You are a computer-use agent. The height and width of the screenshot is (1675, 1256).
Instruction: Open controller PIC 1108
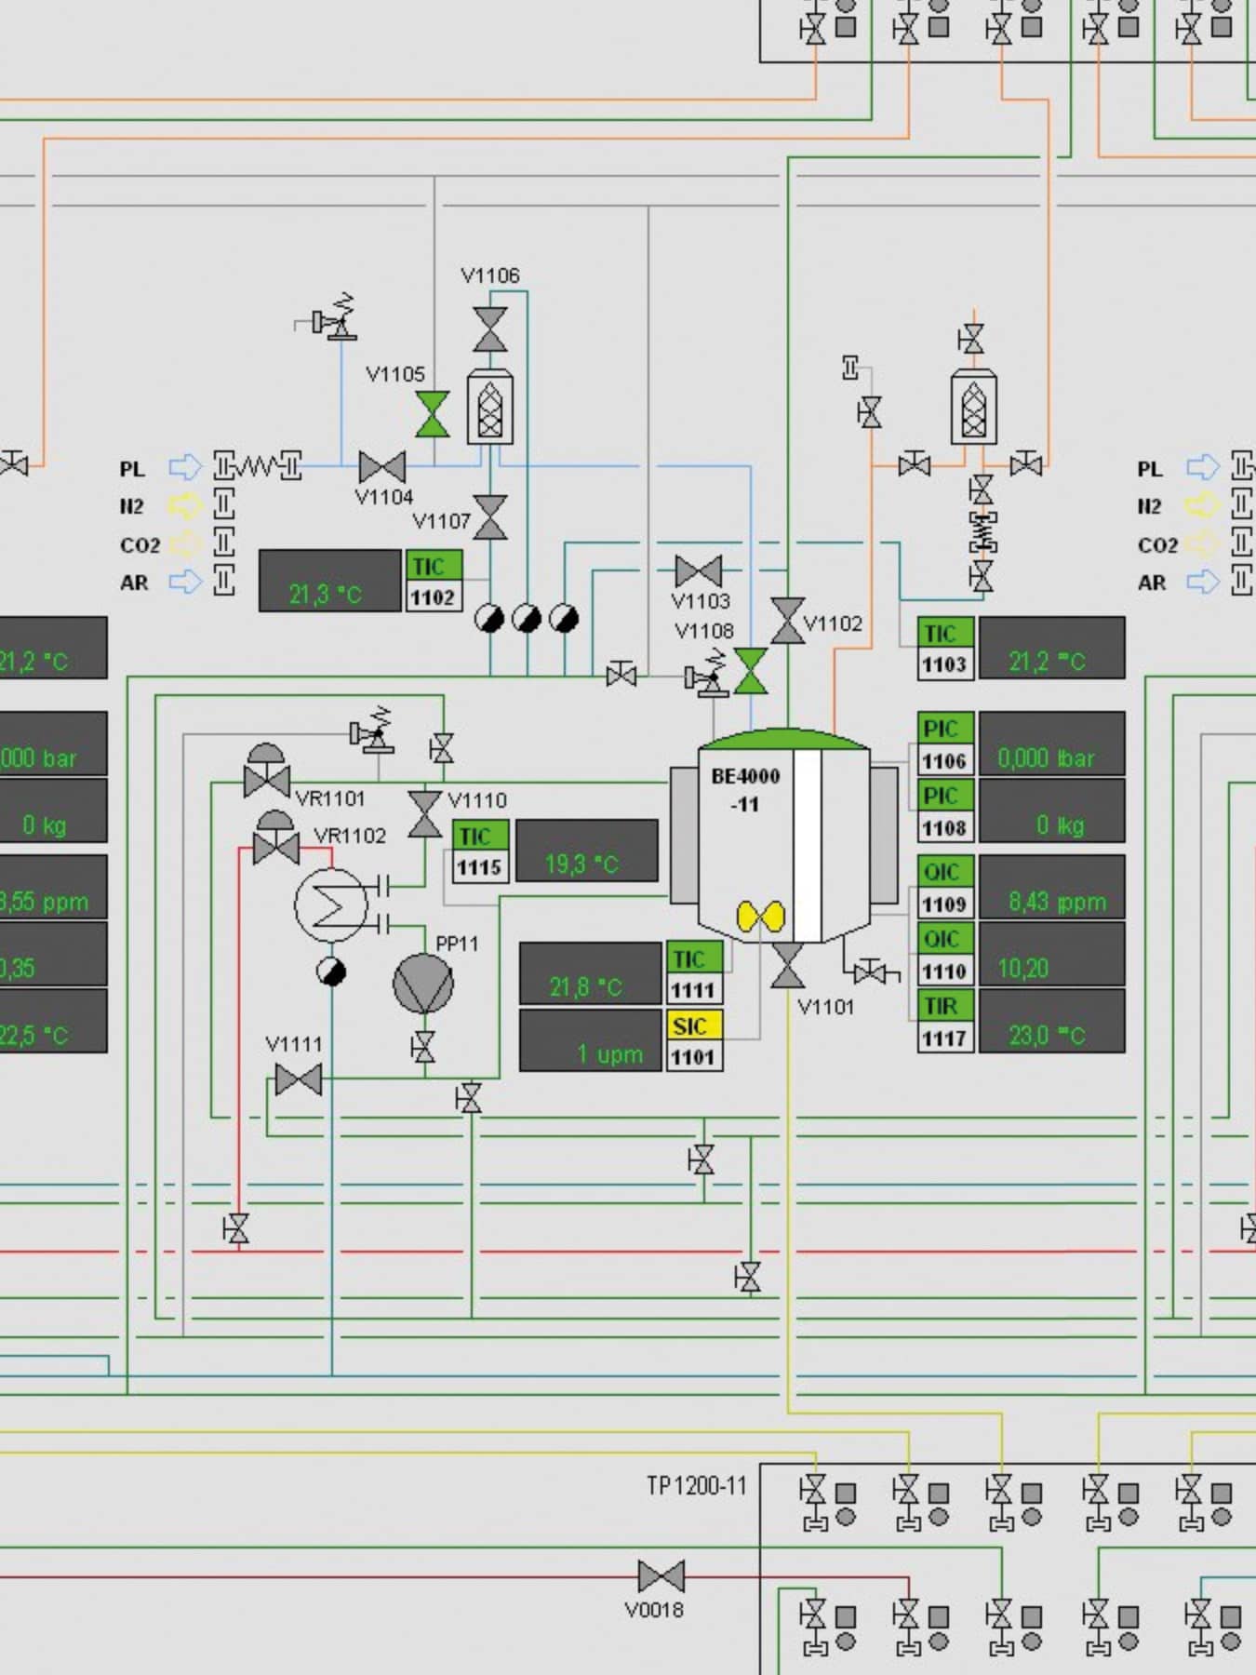945,811
